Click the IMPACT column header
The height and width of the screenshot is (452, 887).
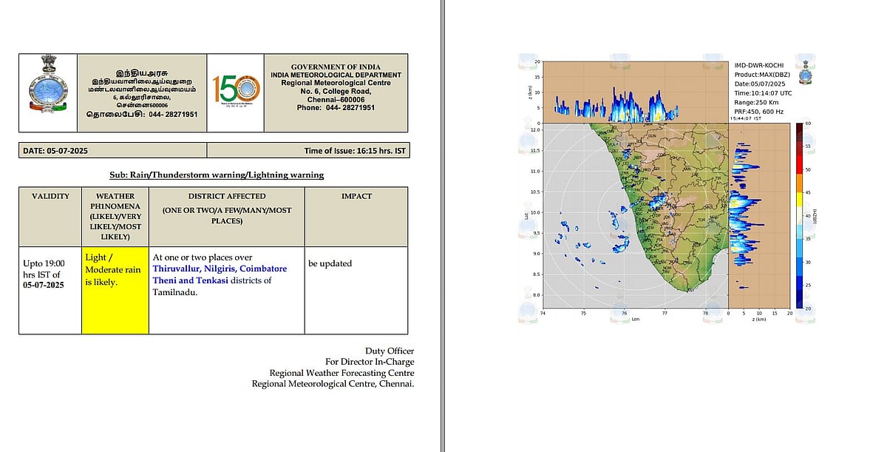[356, 197]
